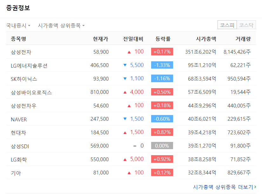The image size is (262, 195).
Task: Click market cap 95조1,210억
Action: coord(202,65)
